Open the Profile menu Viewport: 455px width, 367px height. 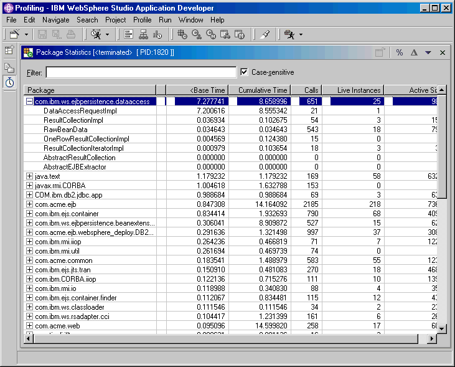(x=142, y=20)
